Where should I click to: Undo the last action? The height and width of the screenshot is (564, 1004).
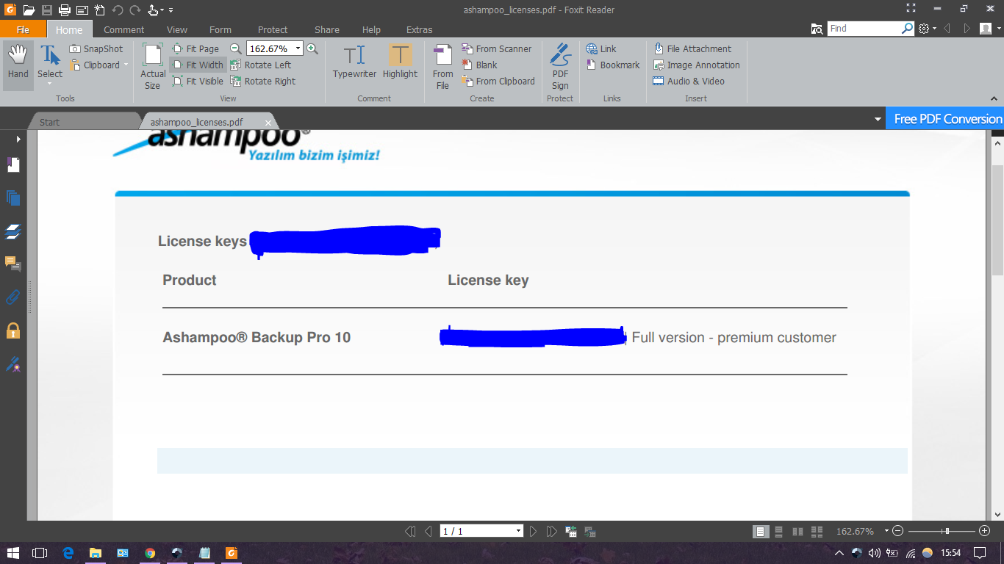tap(118, 10)
